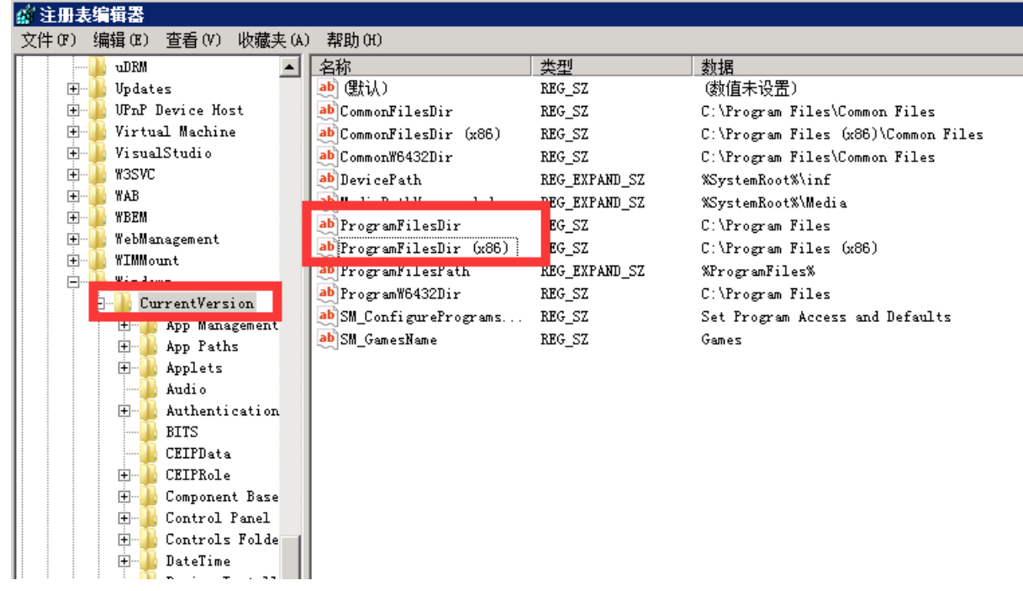The image size is (1023, 591).
Task: Expand the DateTime node
Action: (124, 561)
